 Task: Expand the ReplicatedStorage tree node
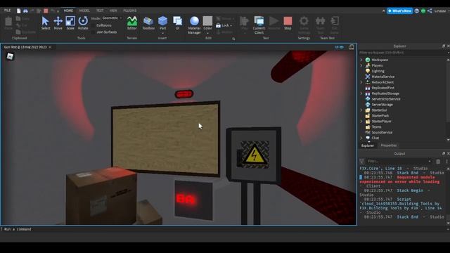click(x=361, y=93)
